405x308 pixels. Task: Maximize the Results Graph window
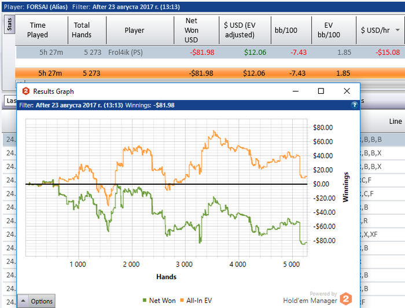321,91
